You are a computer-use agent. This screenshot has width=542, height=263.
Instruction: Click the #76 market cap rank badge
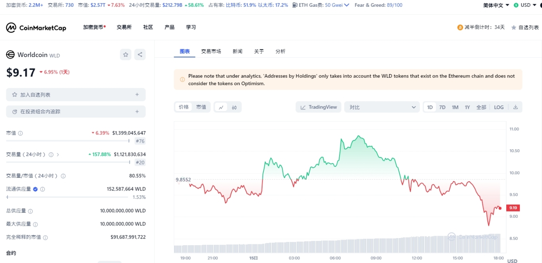pyautogui.click(x=140, y=141)
